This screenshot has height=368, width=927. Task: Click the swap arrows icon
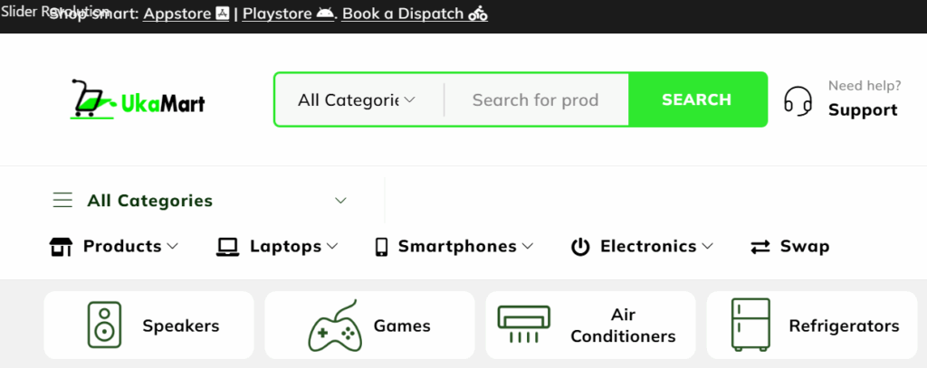tap(760, 246)
